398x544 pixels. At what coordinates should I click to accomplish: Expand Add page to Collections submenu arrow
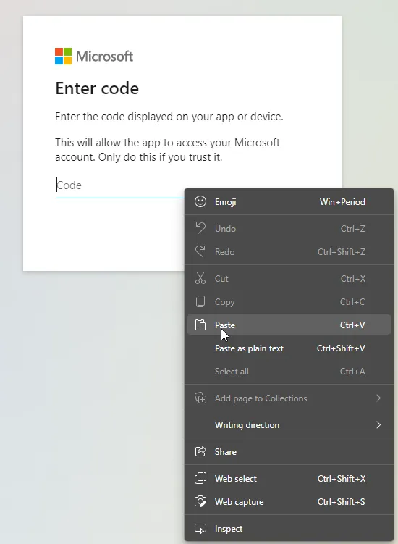378,398
